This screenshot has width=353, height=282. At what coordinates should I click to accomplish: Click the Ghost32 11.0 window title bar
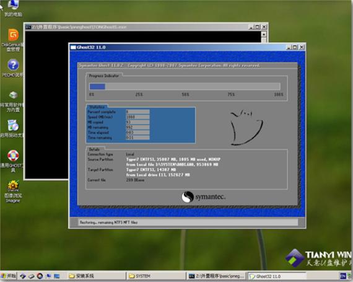(x=178, y=47)
